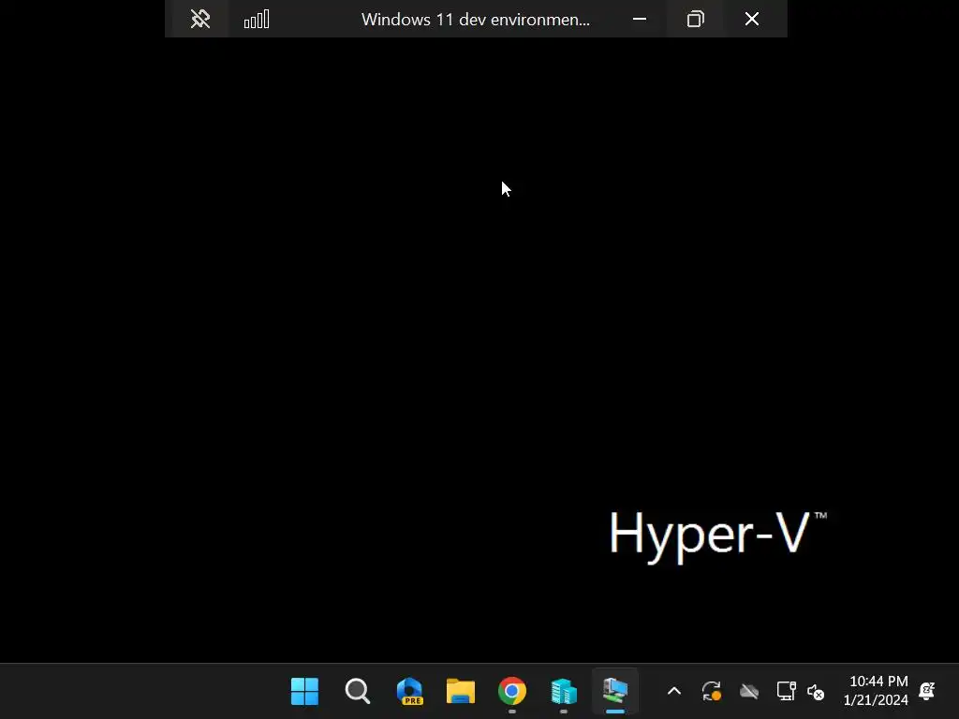Unpin the connection bar with the pin icon
This screenshot has height=719, width=959.
tap(200, 19)
